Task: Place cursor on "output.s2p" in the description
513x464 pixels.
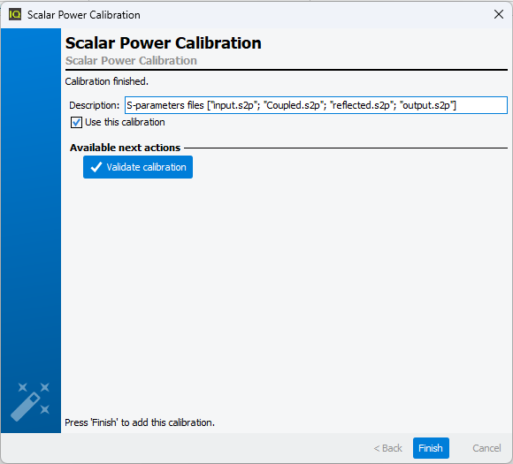Action: click(427, 105)
